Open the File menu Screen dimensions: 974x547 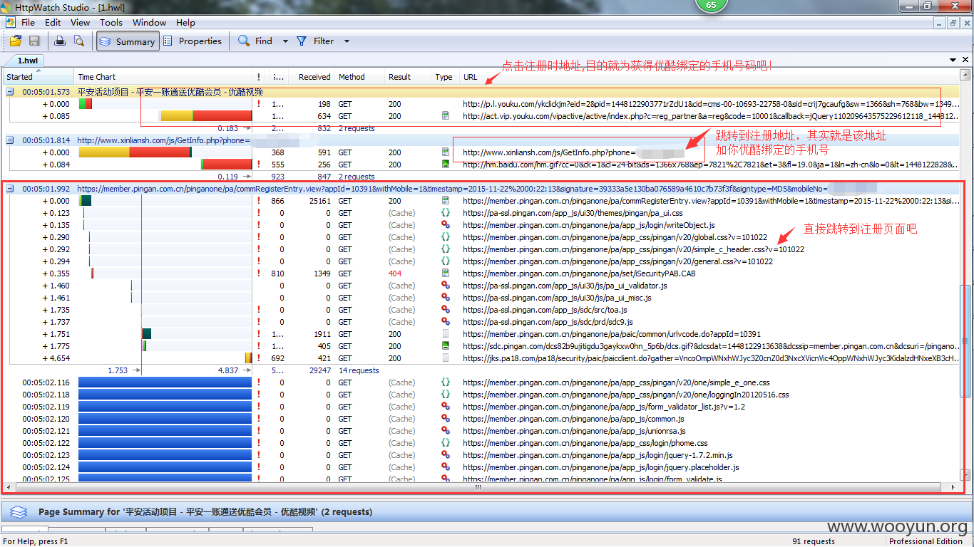click(x=28, y=22)
